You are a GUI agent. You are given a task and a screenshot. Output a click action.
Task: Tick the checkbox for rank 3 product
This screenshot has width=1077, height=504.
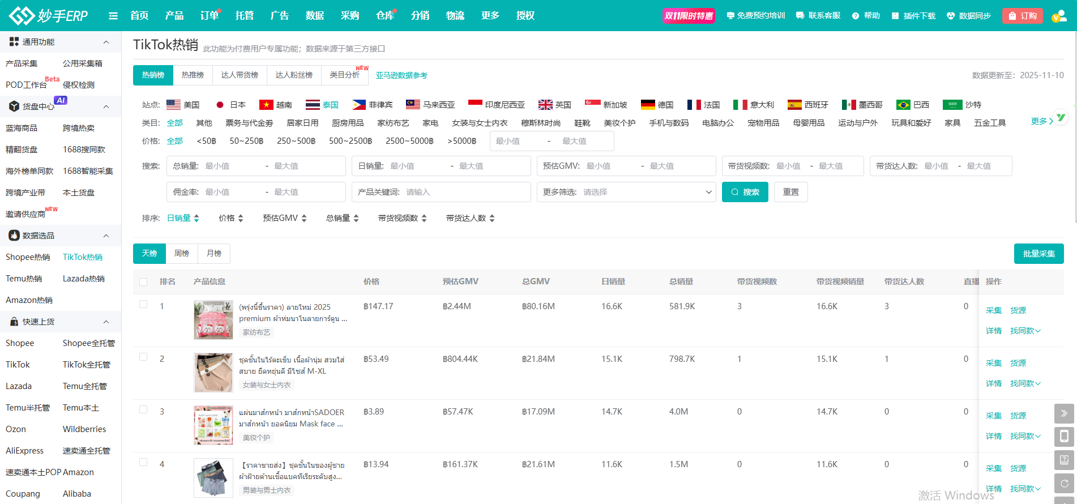(143, 410)
